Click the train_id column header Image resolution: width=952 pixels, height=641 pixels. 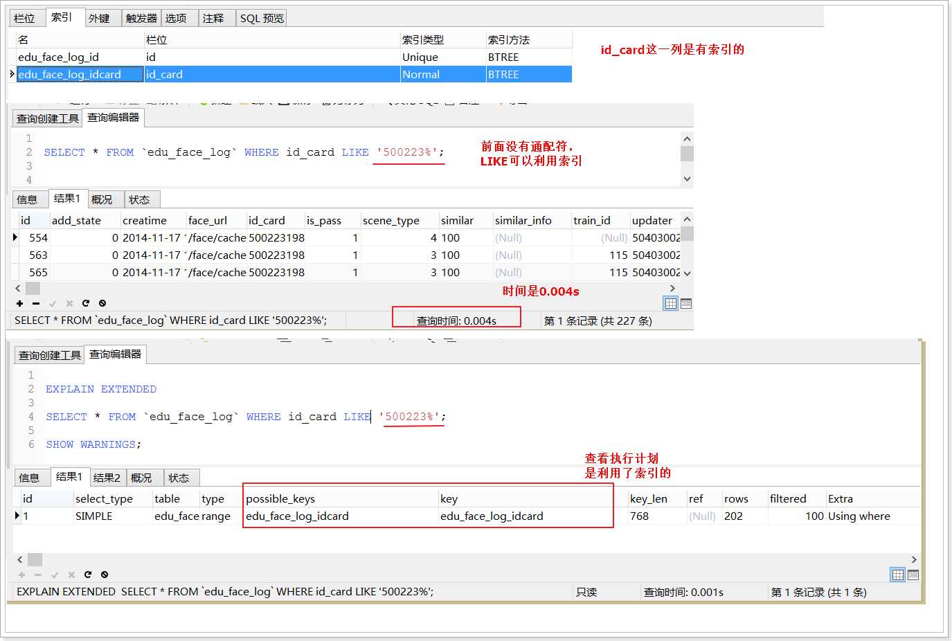click(600, 220)
